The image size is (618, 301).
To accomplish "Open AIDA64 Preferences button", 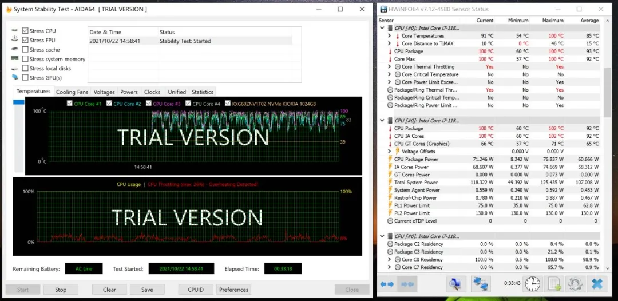I will coord(233,290).
